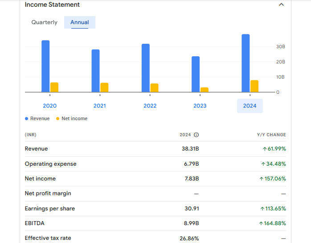Click the Earnings per share label
Screen dimensions: 311x243
[x=50, y=209]
